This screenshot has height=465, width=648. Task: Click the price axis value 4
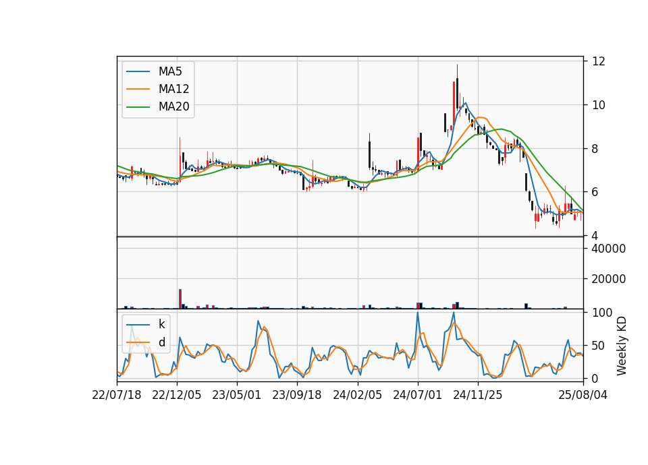(595, 236)
